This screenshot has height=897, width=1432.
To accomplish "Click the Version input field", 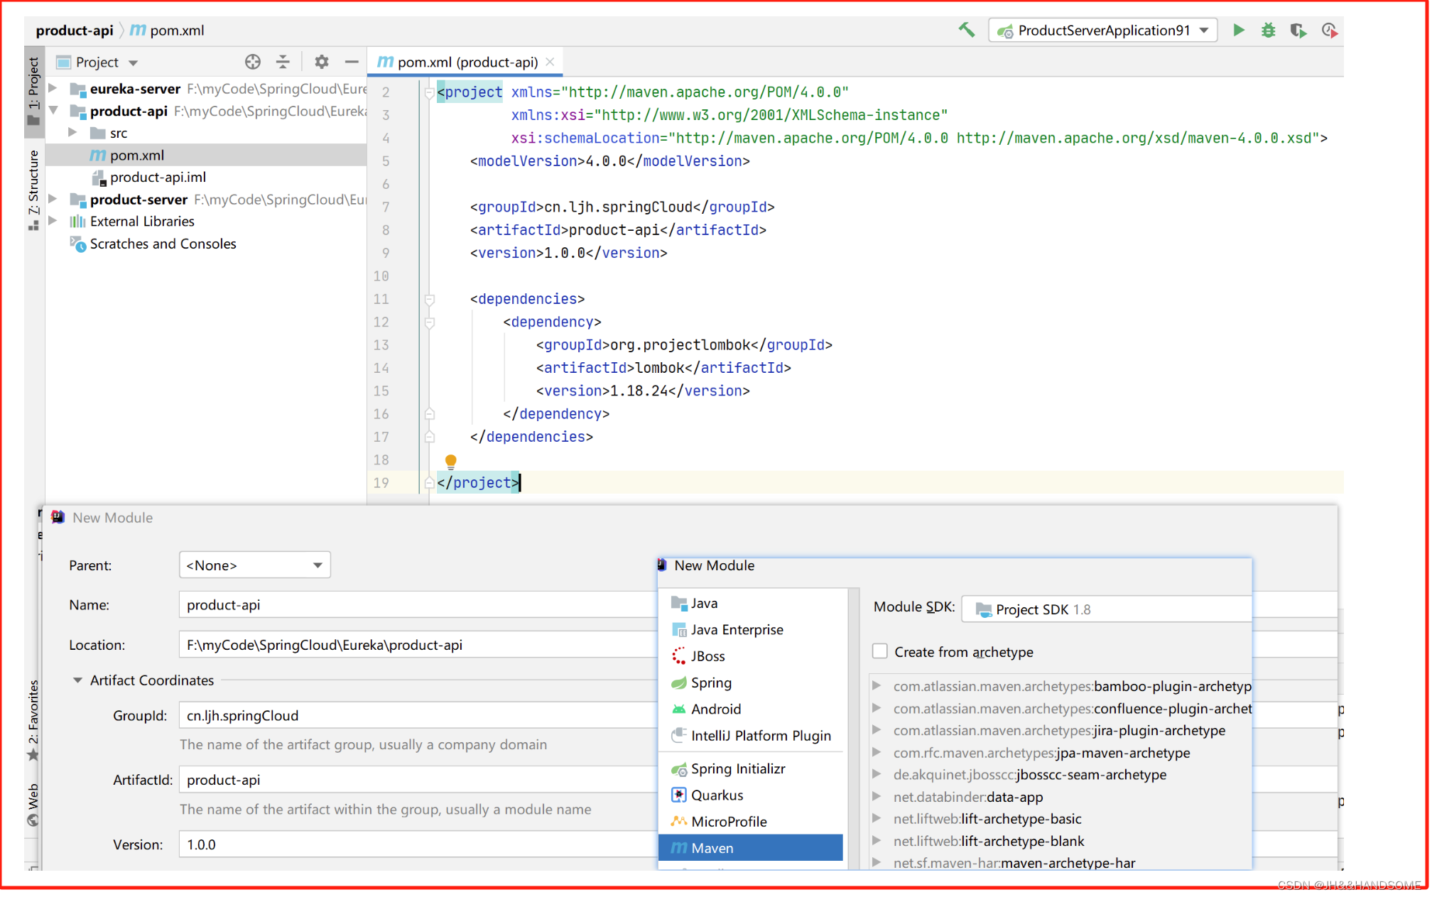I will [418, 844].
